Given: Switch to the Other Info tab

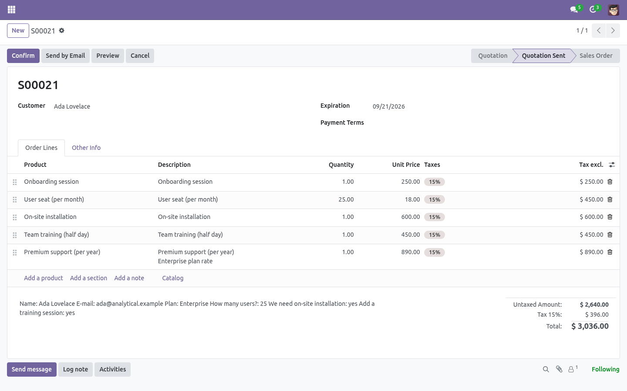Looking at the screenshot, I should click(x=86, y=148).
